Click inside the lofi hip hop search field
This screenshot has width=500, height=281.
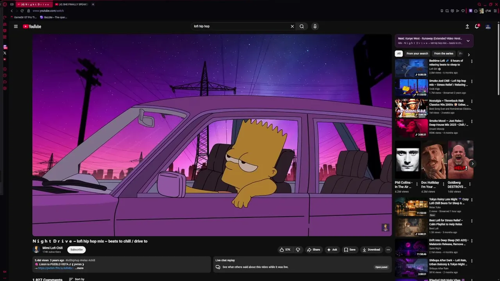tap(240, 27)
